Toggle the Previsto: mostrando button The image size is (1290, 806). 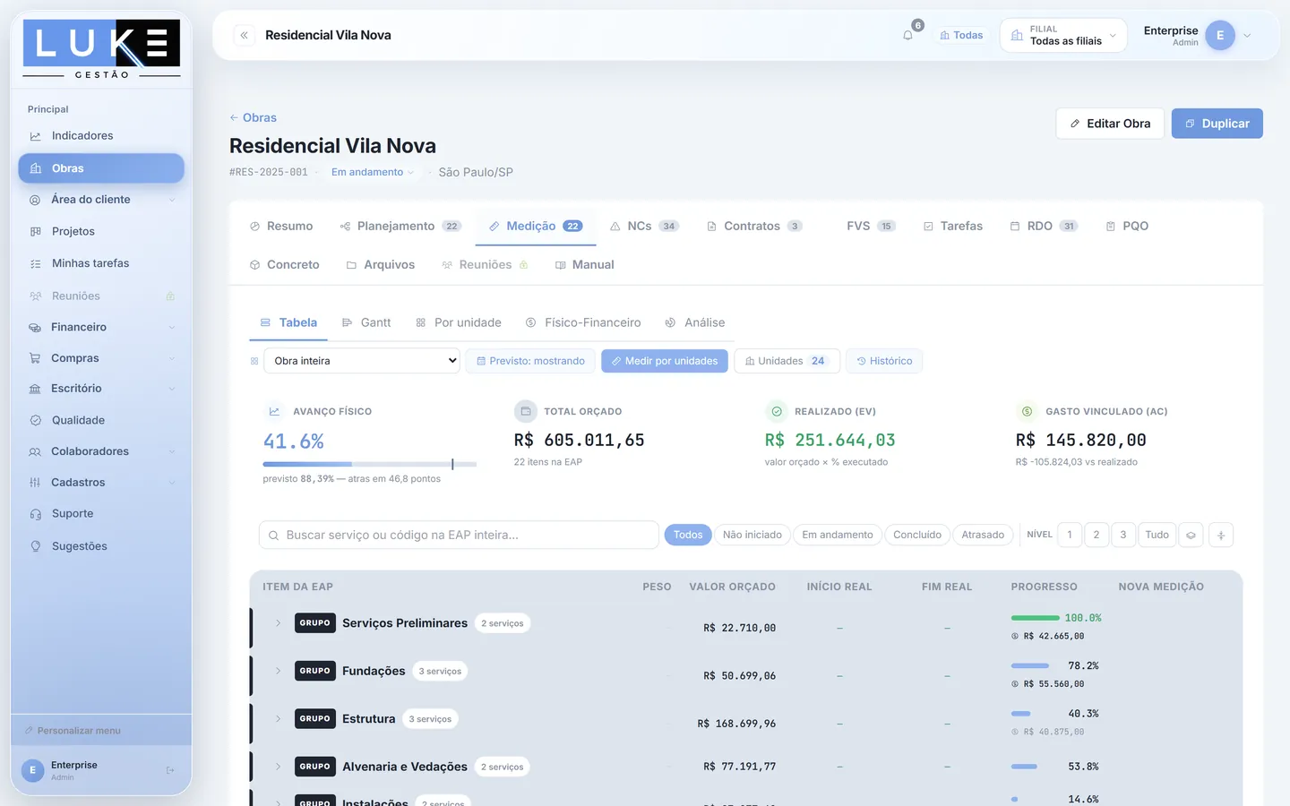(x=530, y=361)
